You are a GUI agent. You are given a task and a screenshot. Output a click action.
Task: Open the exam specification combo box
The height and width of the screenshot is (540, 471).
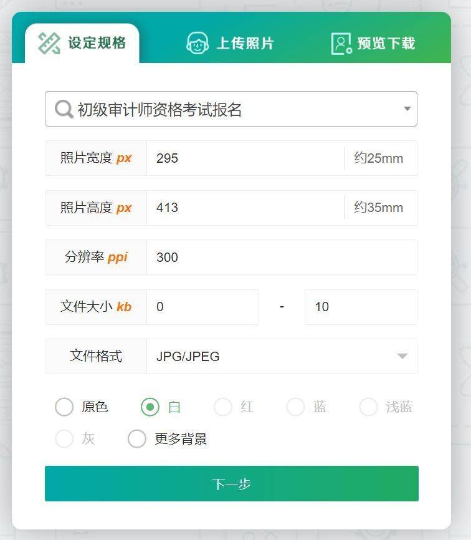231,109
